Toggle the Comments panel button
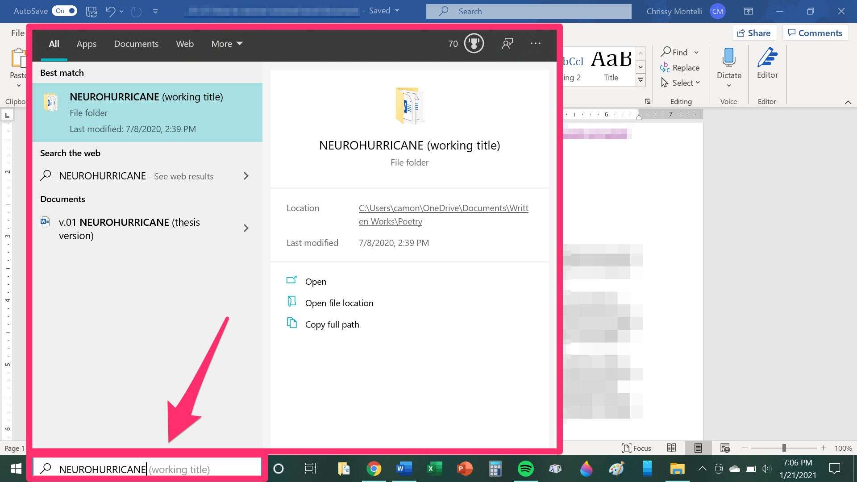Screen dimensions: 857x482 (x=815, y=33)
